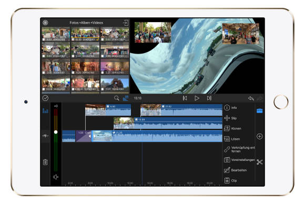
Task: Select the 21.62 top overlay clip
Action: coord(181,110)
